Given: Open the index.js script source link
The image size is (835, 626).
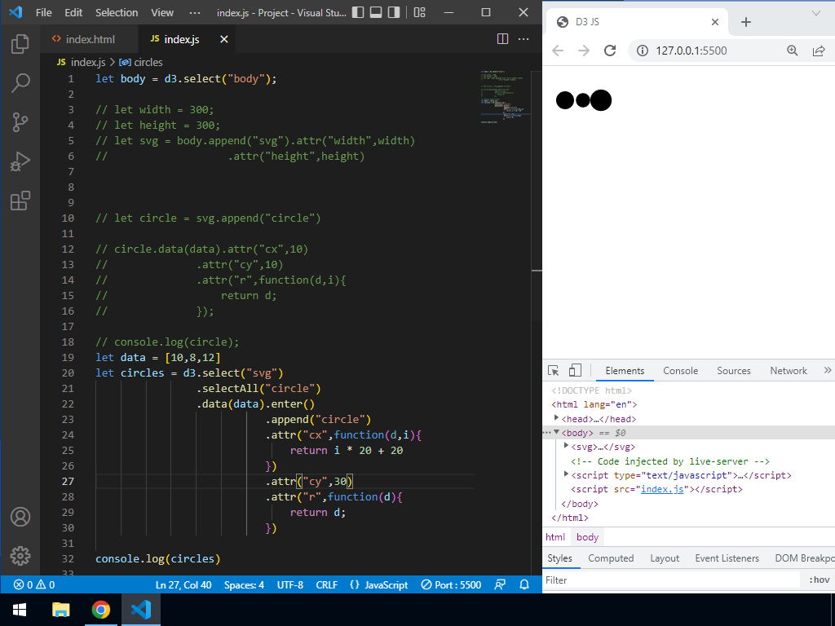Looking at the screenshot, I should (662, 489).
